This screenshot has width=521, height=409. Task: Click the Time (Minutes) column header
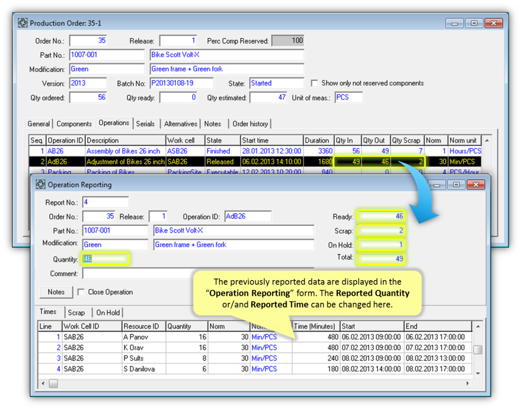coord(316,326)
